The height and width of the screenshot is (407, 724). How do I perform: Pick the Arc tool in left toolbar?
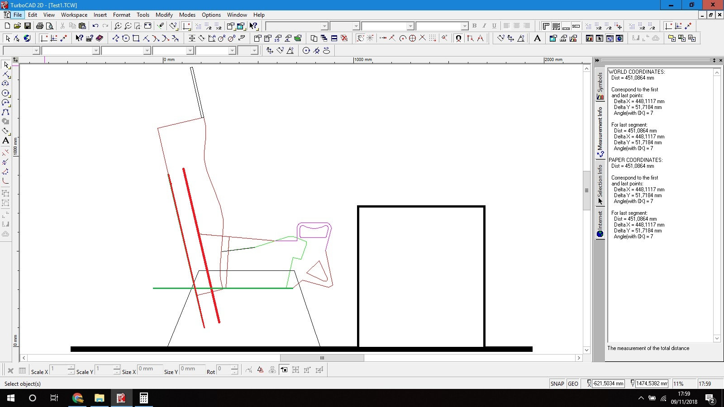(5, 103)
